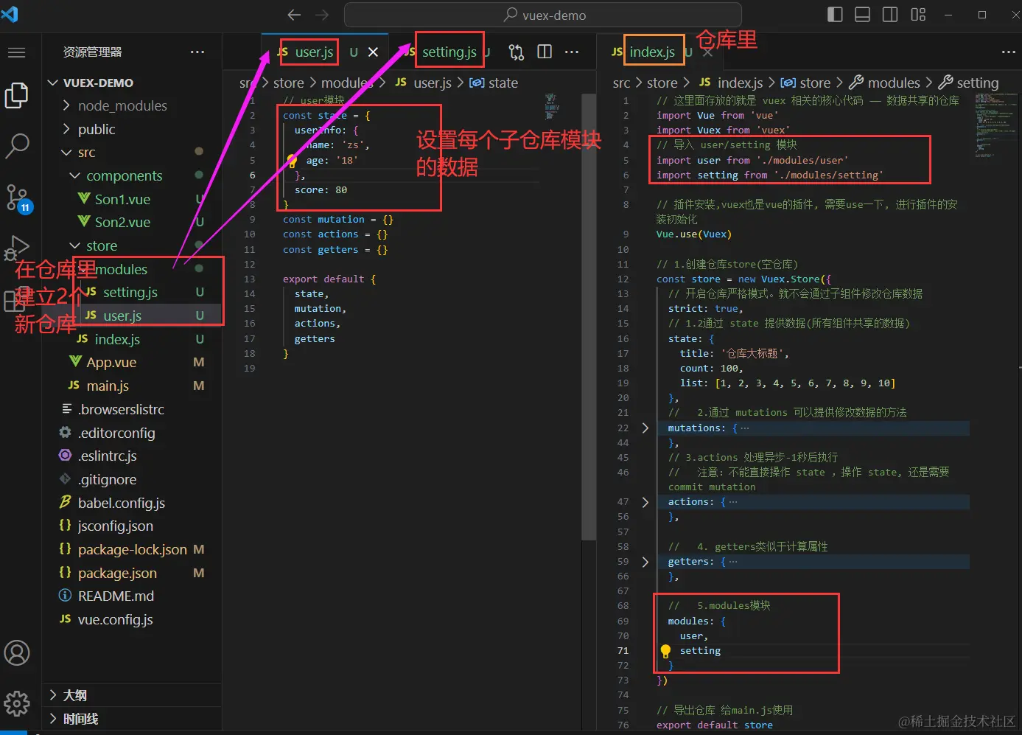Viewport: 1022px width, 735px height.
Task: Open the Accounts icon in activity bar
Action: [17, 653]
